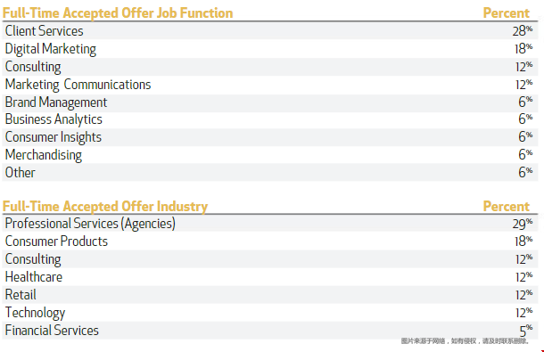This screenshot has height=352, width=544.
Task: Click the 28% value for Client Services
Action: point(523,31)
